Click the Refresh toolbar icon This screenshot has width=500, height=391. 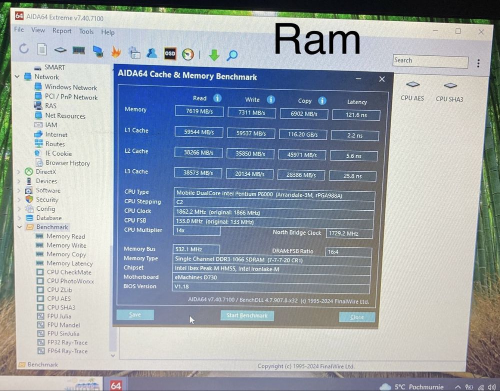point(24,49)
